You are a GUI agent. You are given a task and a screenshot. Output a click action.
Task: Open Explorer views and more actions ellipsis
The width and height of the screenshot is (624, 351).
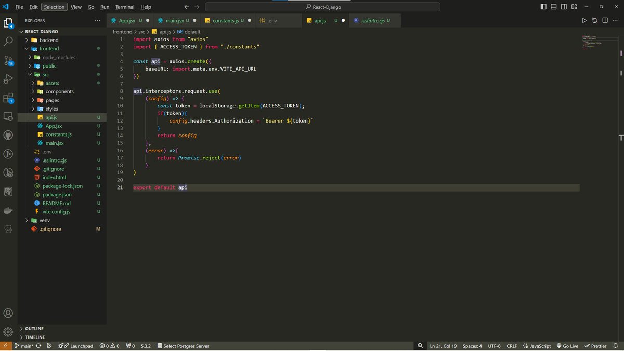click(97, 21)
